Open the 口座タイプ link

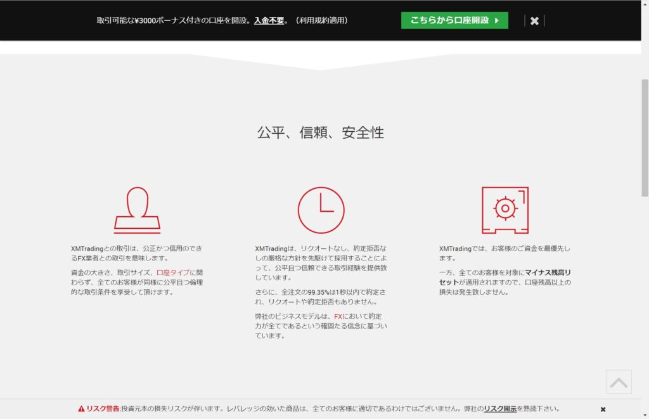173,273
